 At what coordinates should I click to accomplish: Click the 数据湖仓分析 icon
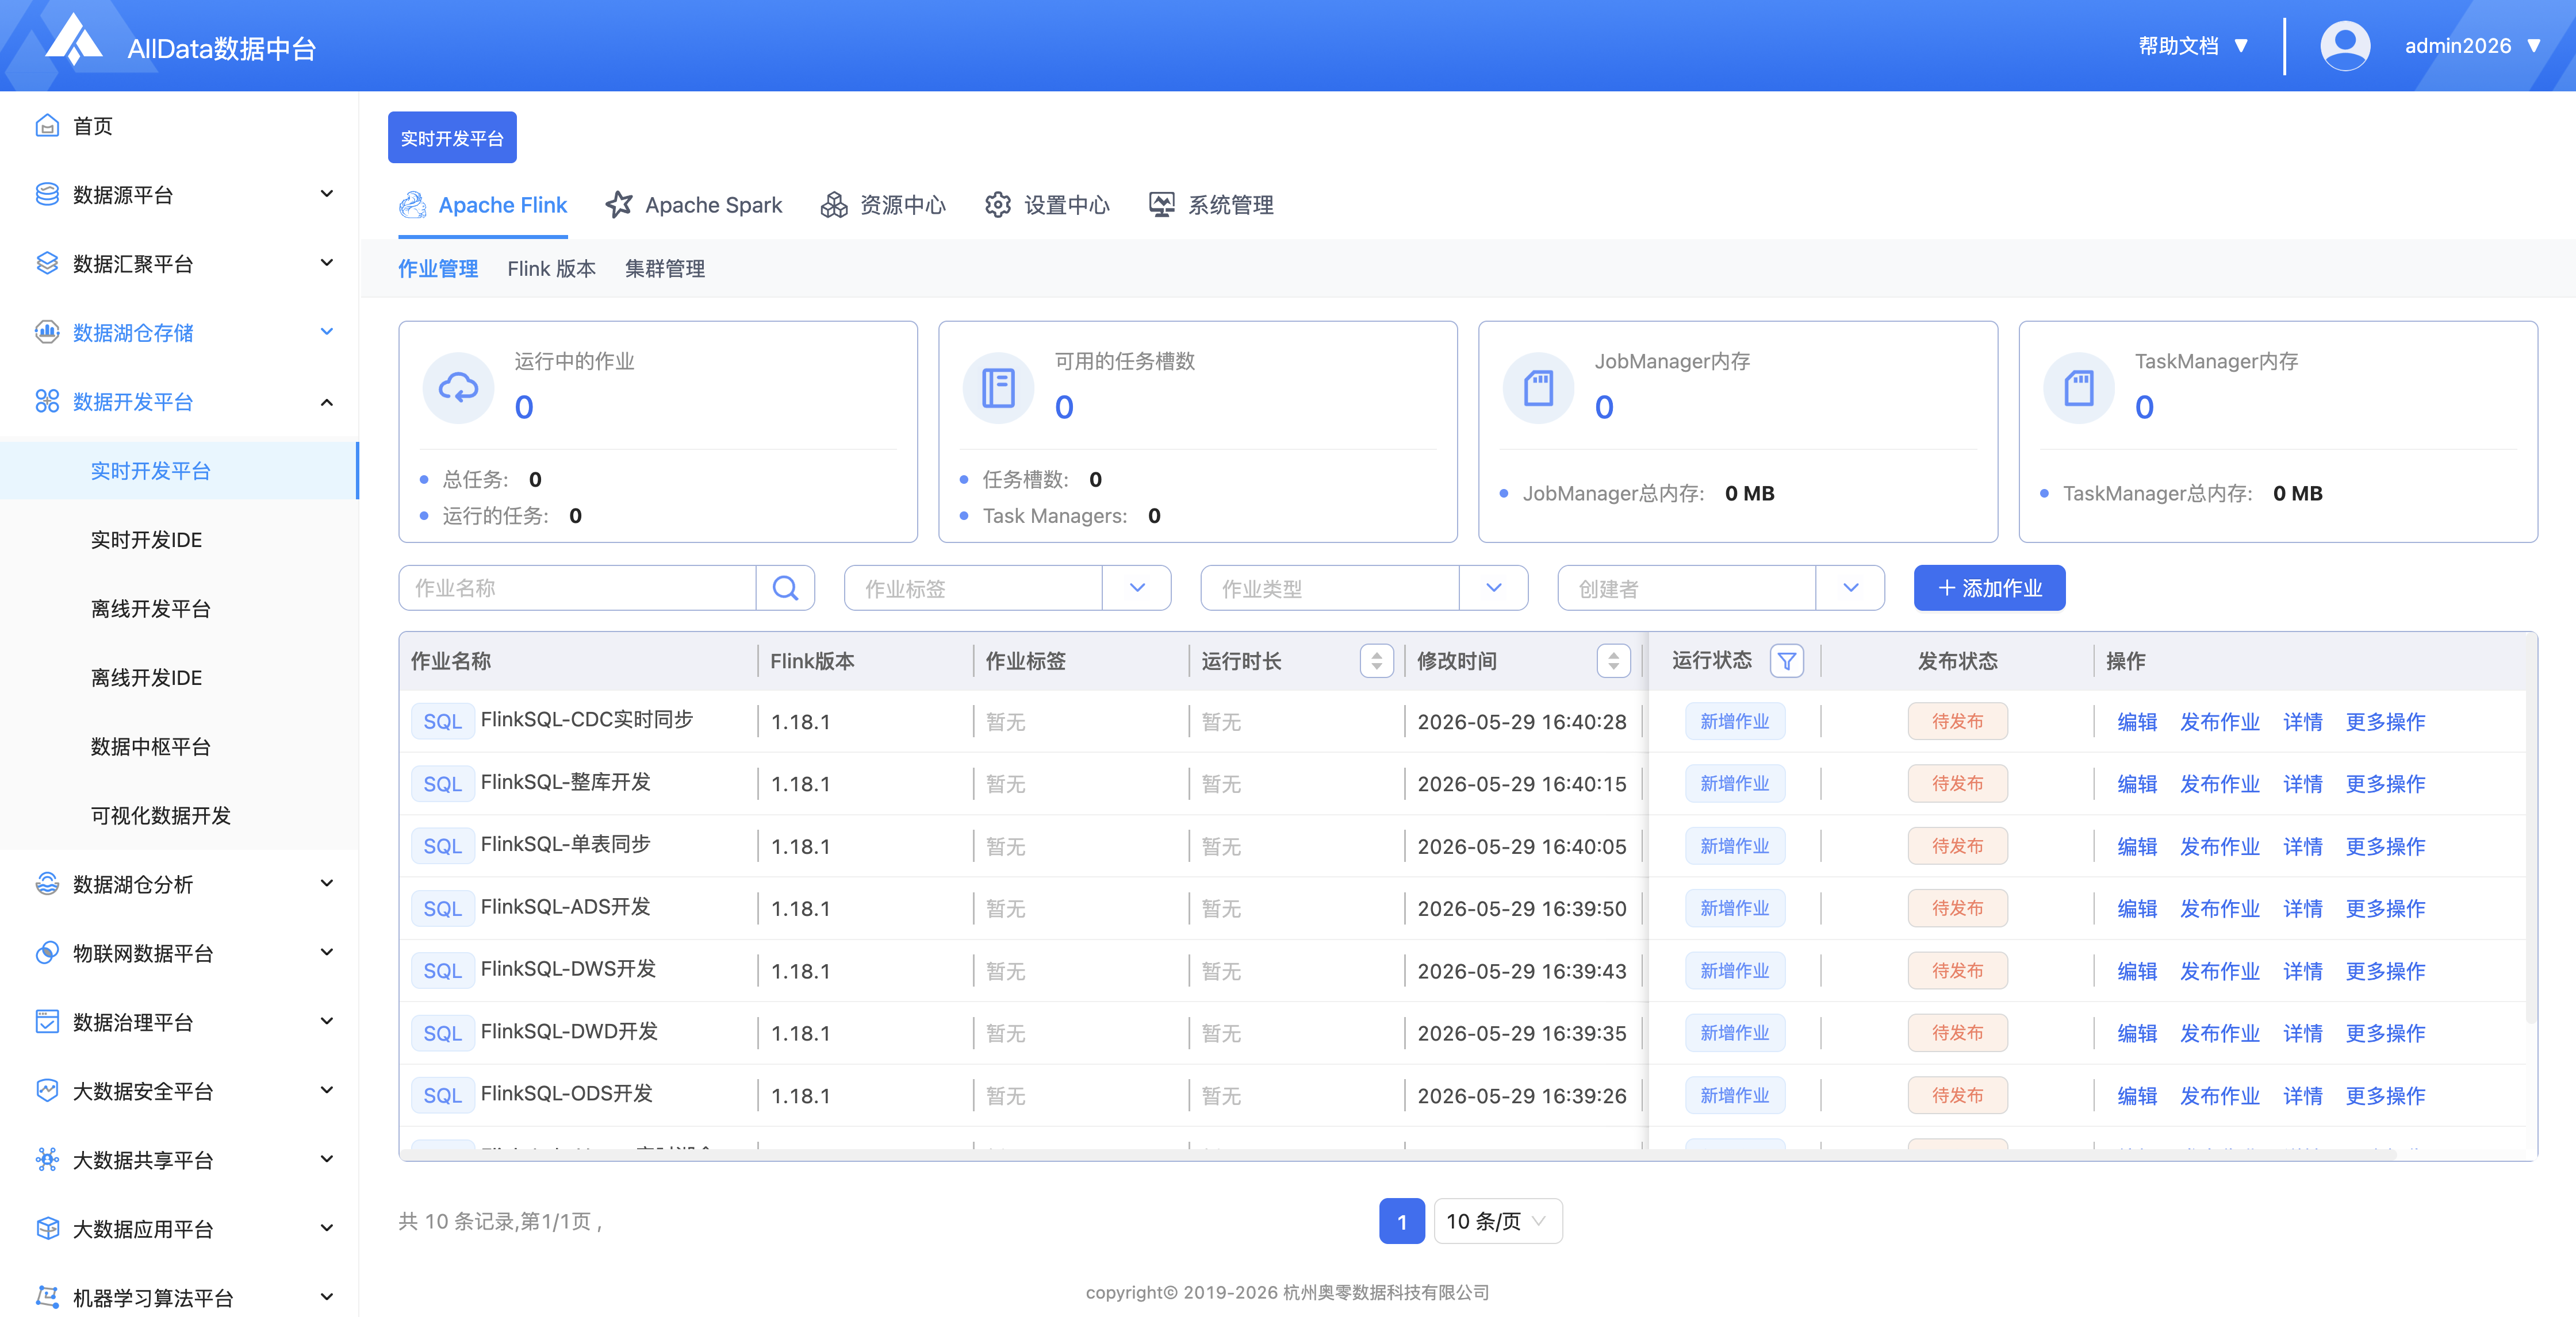click(x=47, y=884)
